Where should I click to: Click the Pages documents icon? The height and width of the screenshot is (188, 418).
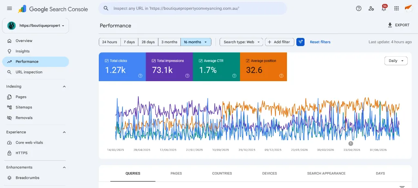[x=9, y=97]
